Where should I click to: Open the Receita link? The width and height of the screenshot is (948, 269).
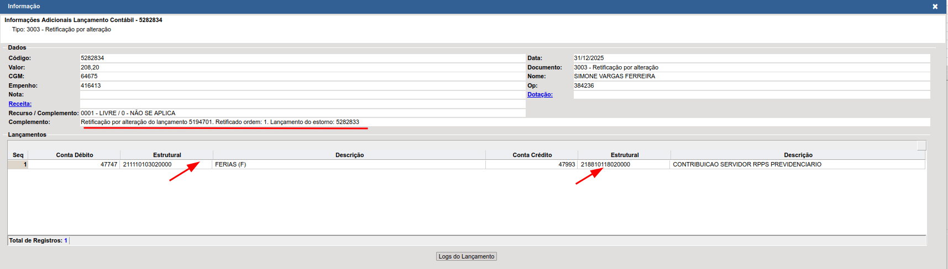[x=20, y=104]
